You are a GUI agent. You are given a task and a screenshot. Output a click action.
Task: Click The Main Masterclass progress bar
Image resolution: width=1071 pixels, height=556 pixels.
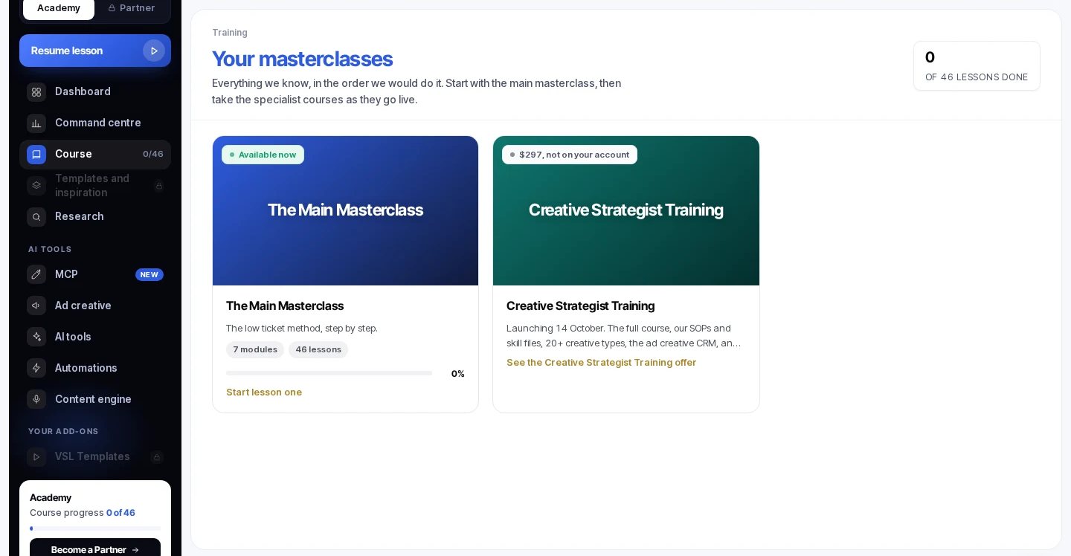(x=329, y=373)
